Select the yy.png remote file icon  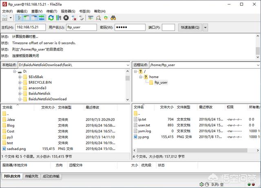pos(135,137)
